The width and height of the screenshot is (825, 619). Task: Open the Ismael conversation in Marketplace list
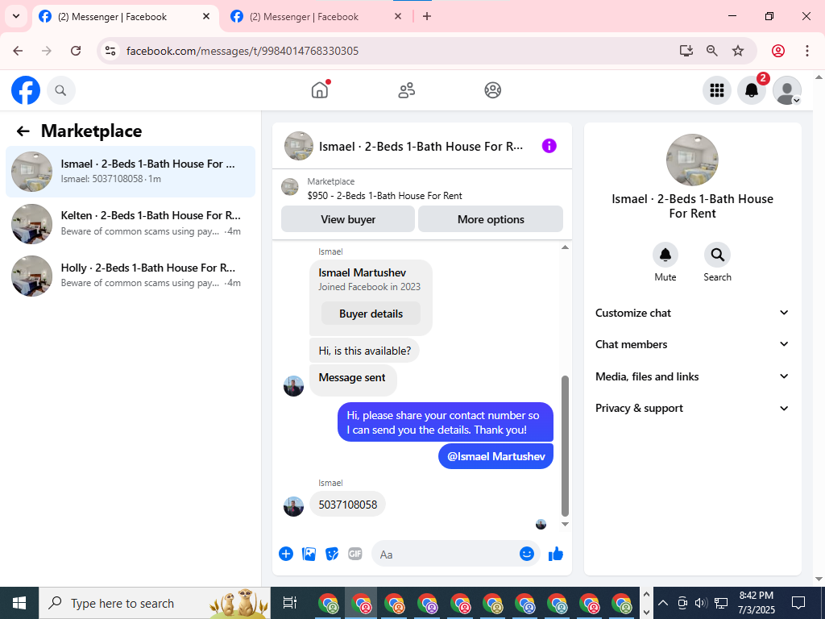(x=131, y=172)
